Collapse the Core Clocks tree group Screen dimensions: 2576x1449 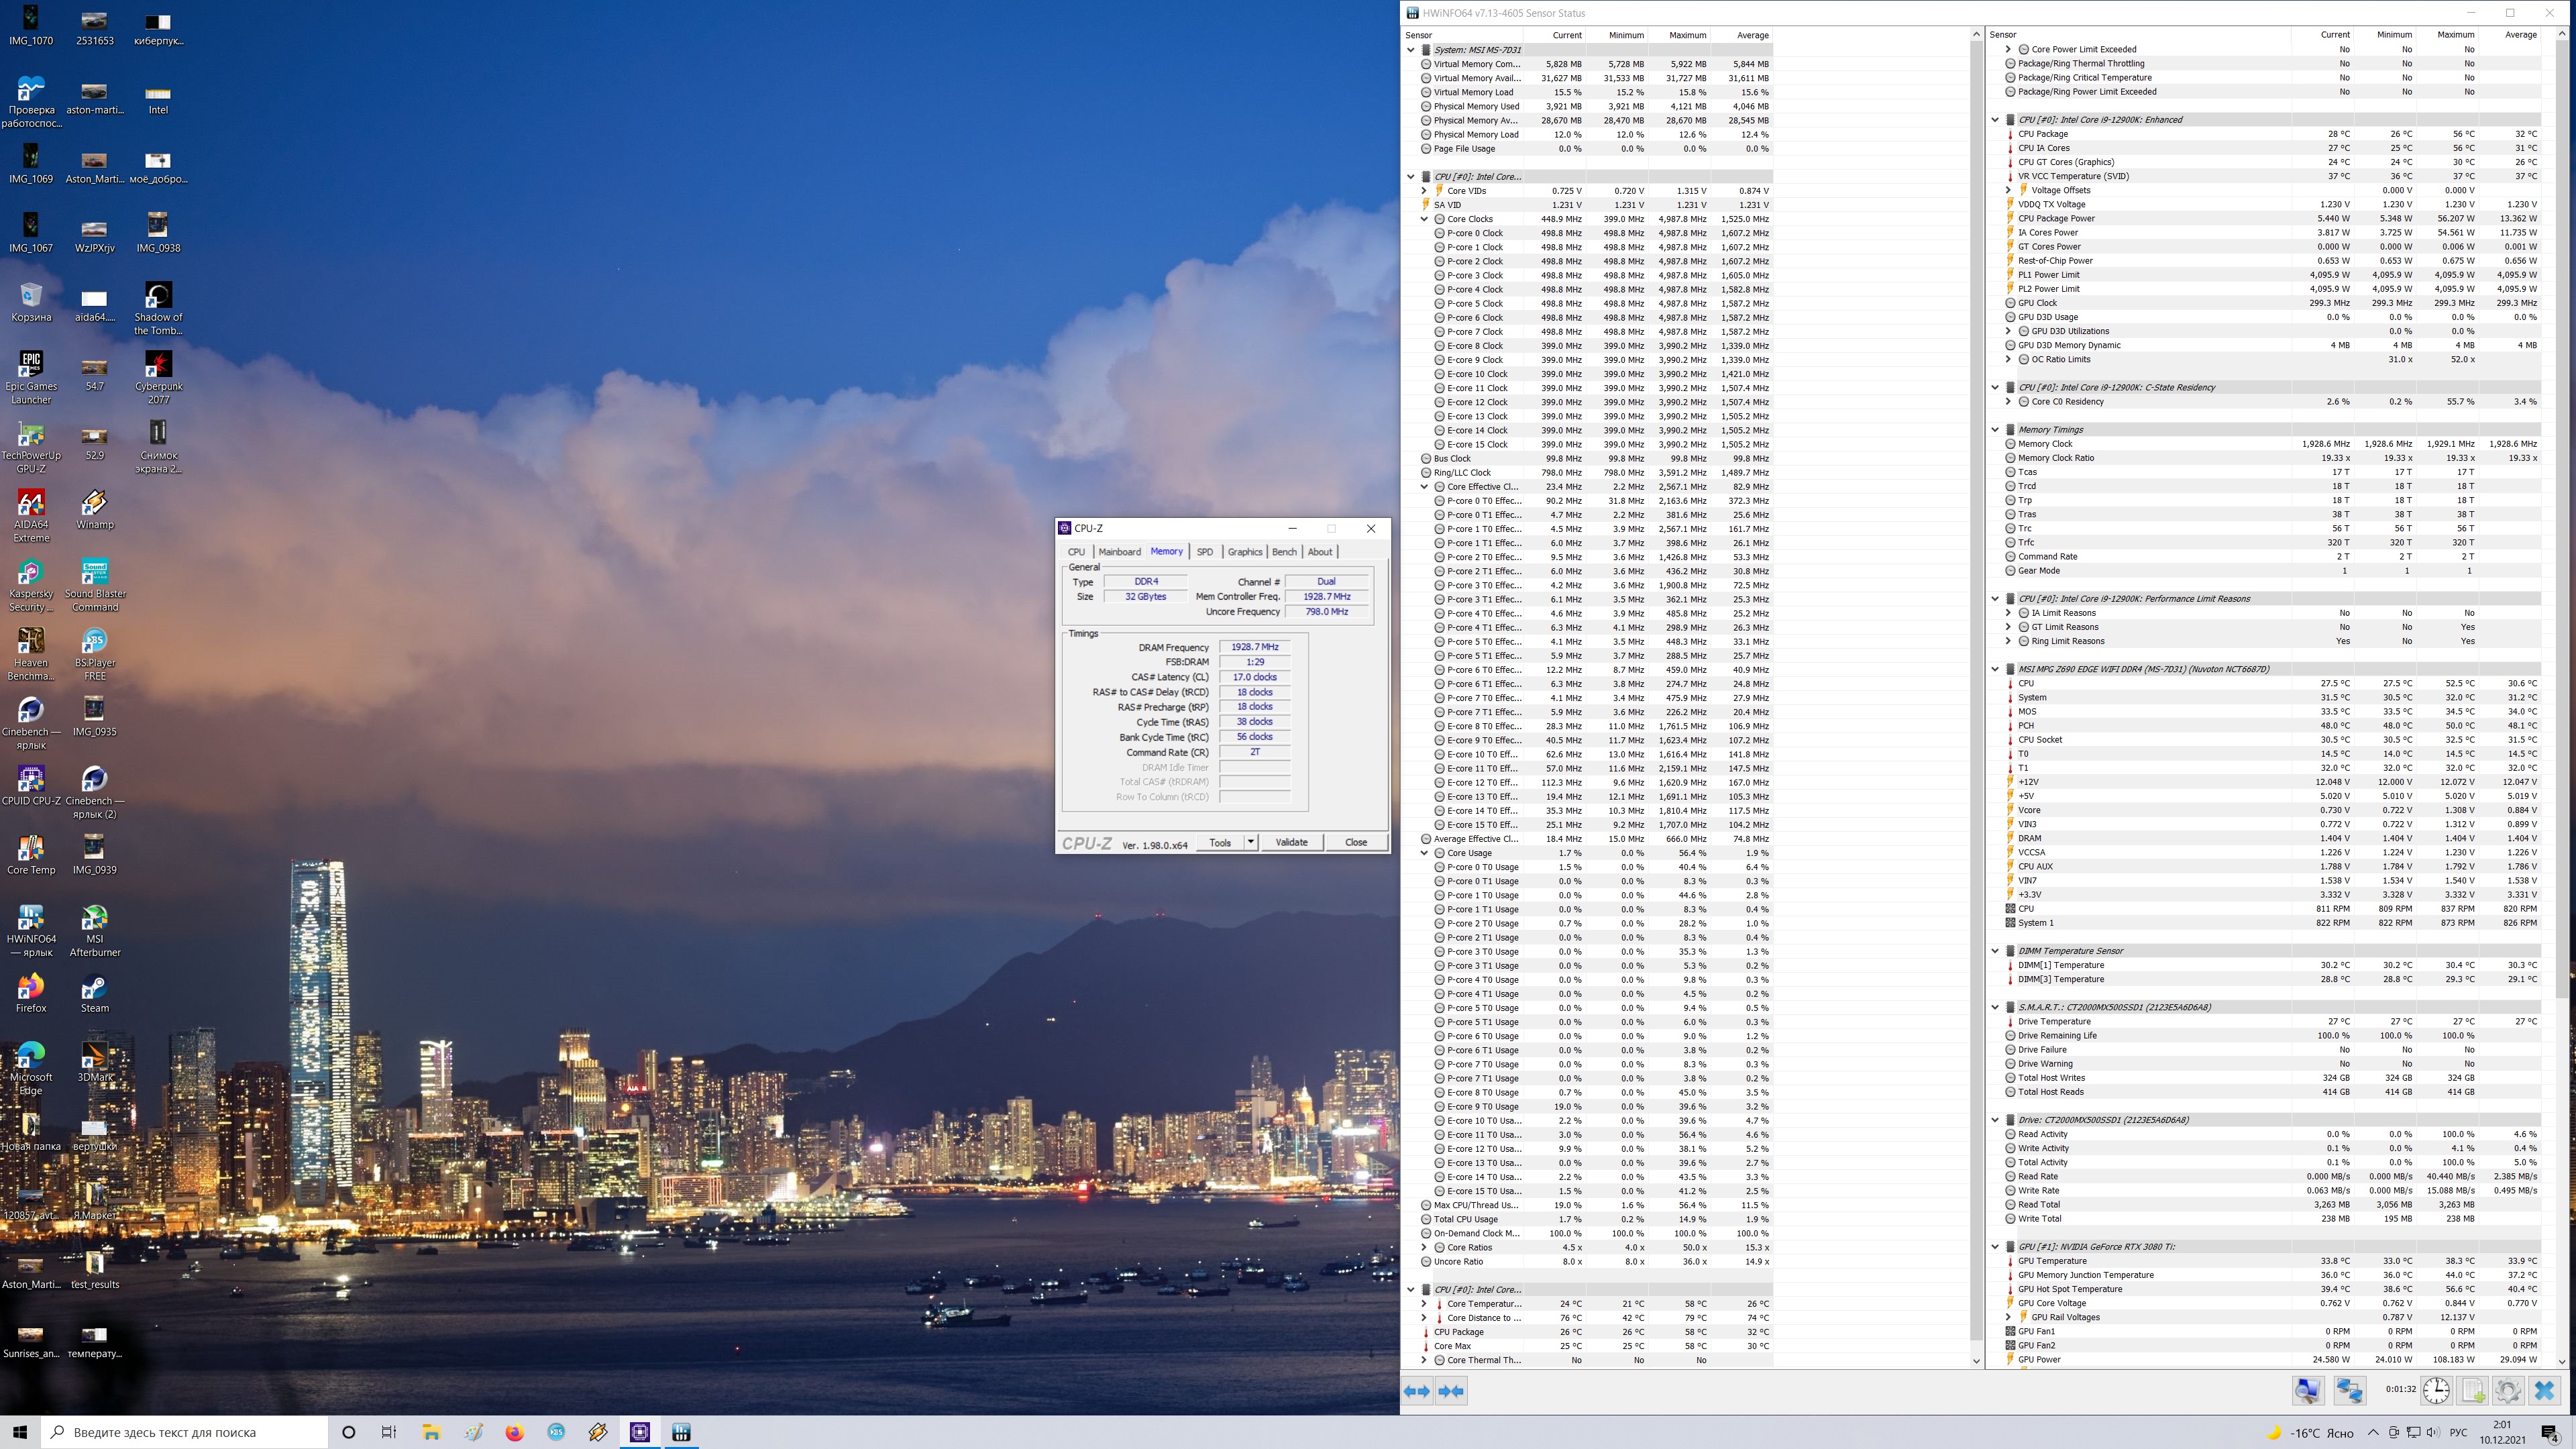pyautogui.click(x=1424, y=219)
